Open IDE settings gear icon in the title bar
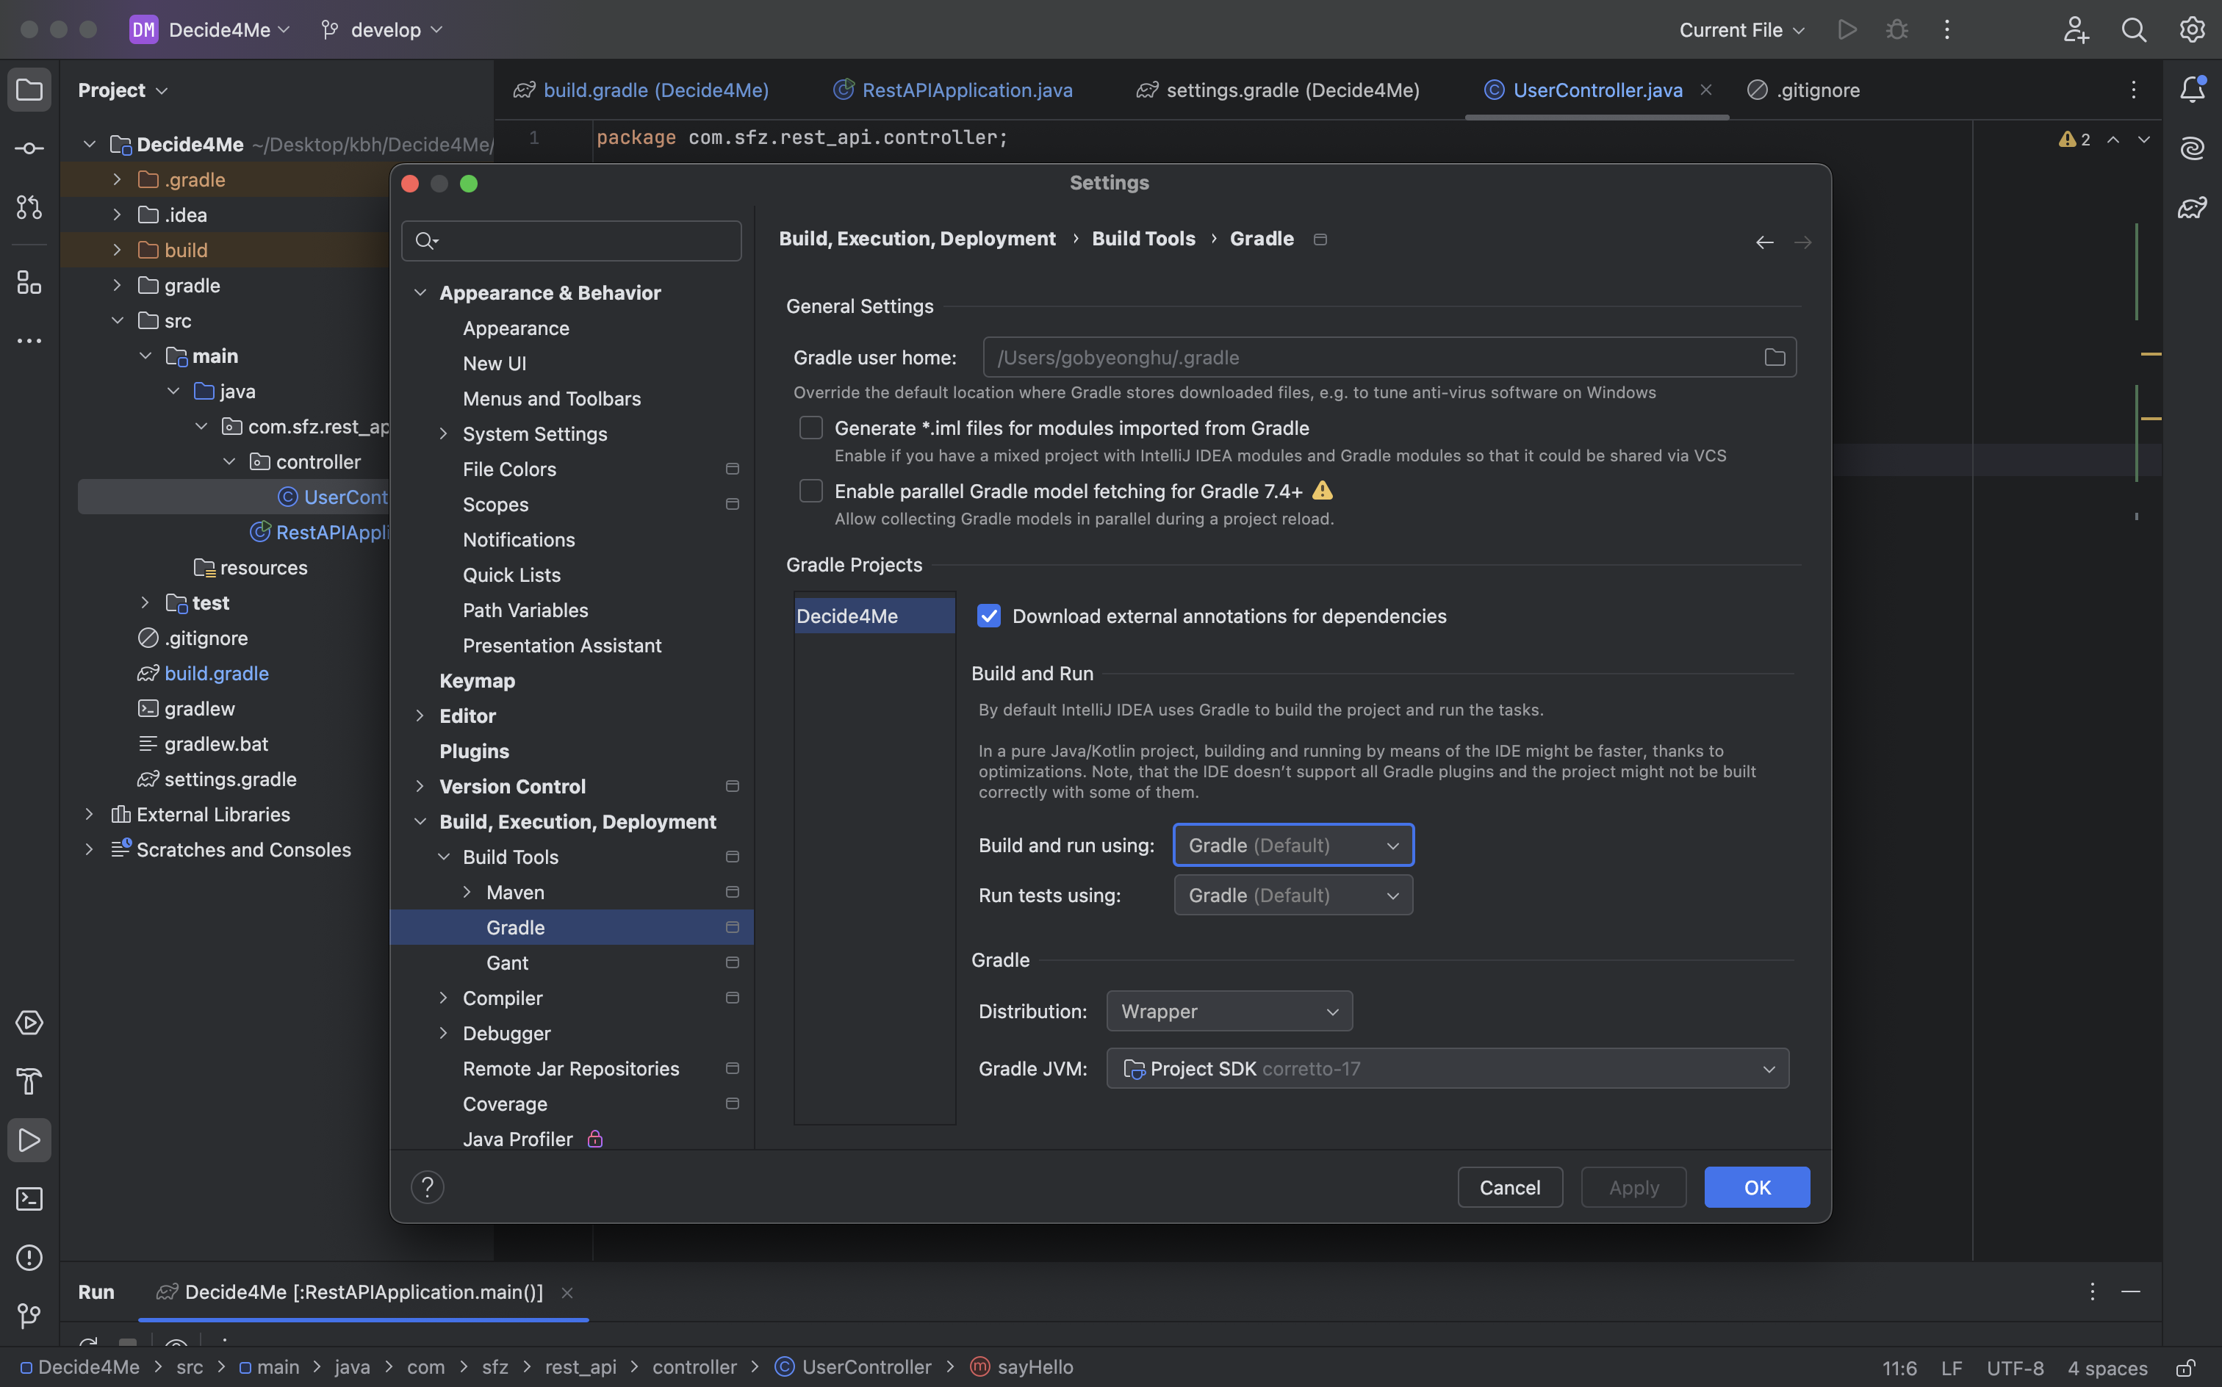The height and width of the screenshot is (1387, 2222). click(x=2193, y=29)
